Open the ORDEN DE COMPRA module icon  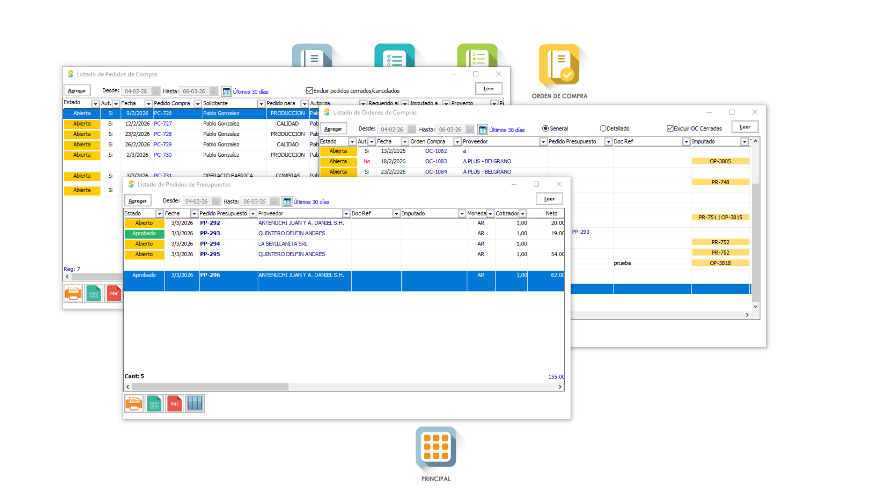coord(559,65)
